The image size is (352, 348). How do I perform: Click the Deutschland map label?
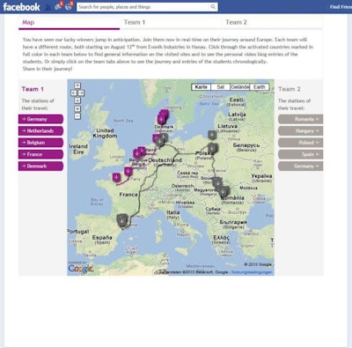[x=165, y=160]
